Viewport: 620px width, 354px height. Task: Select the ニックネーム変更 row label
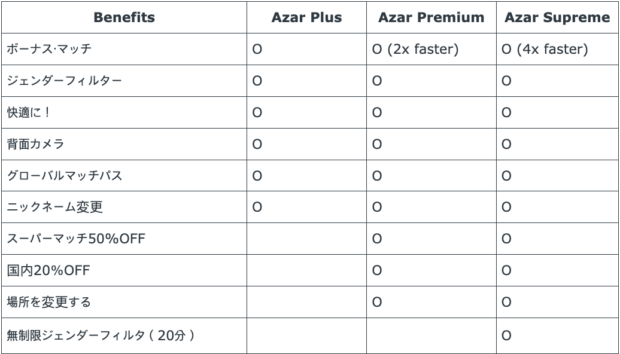click(x=54, y=207)
